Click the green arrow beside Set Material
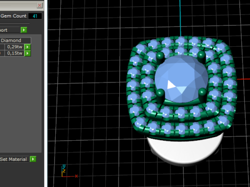Screen dimensions: 250x187 coord(33,159)
